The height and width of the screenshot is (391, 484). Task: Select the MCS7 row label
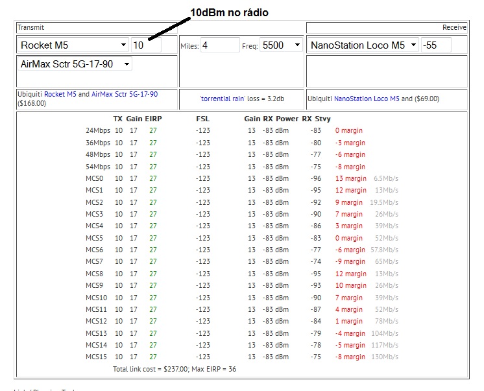tap(95, 262)
